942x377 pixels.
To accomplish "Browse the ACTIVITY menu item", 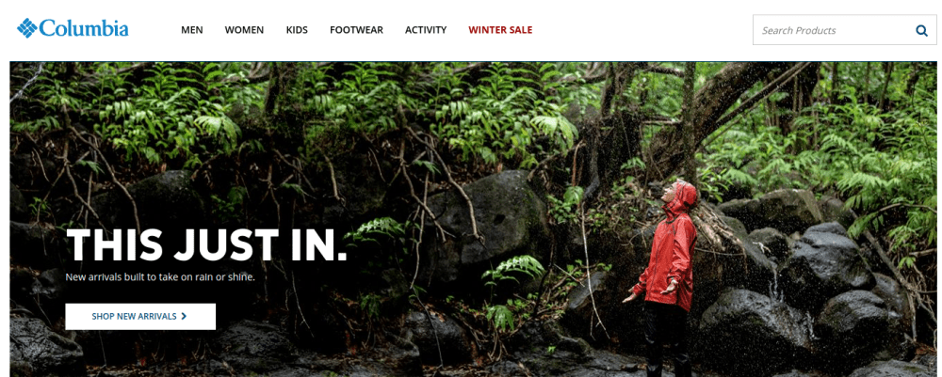I will point(426,30).
